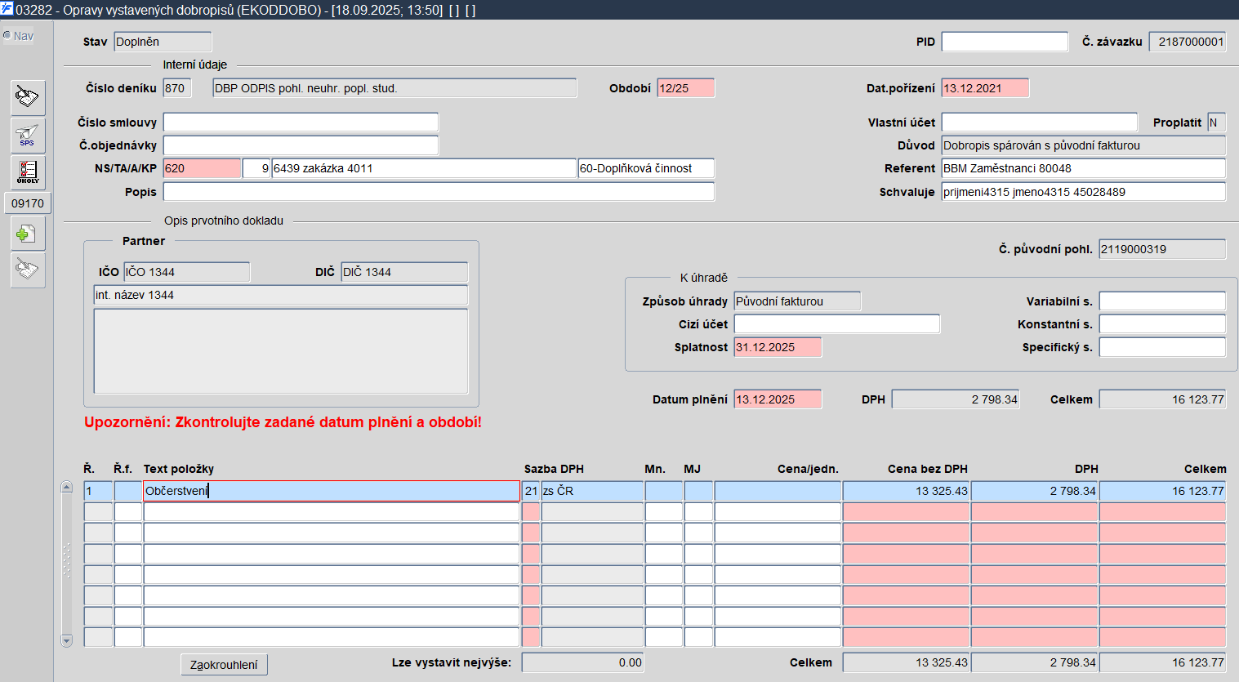The height and width of the screenshot is (682, 1239).
Task: Focus the Datum plnění date field
Action: coord(777,399)
